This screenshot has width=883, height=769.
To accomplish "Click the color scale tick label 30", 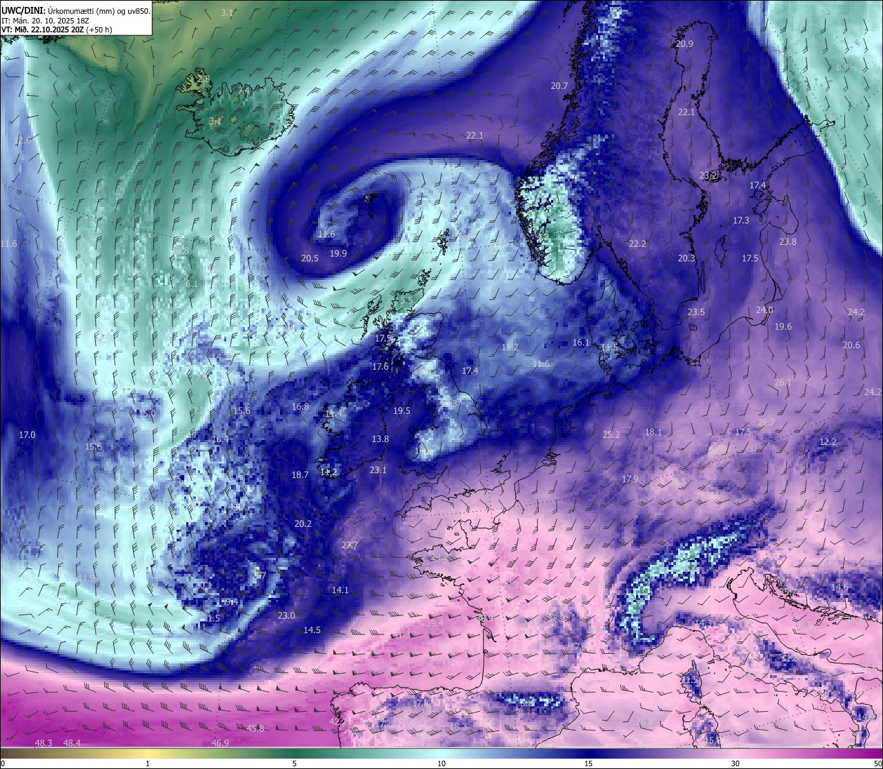I will 735,763.
